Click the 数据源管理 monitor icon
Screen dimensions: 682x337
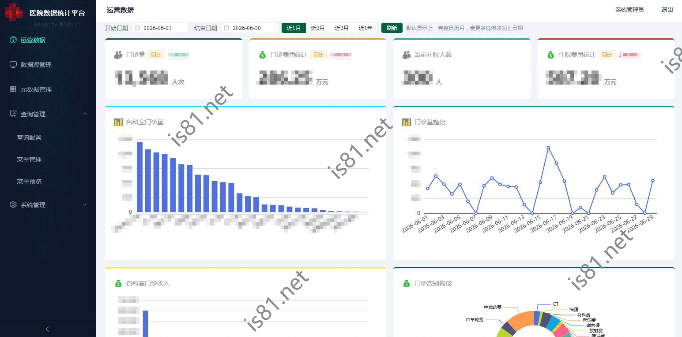[13, 65]
